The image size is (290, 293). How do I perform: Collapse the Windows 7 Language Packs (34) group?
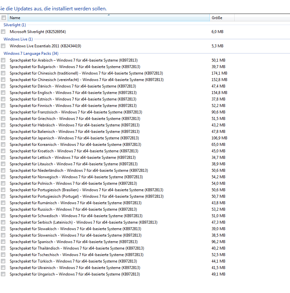pos(31,53)
